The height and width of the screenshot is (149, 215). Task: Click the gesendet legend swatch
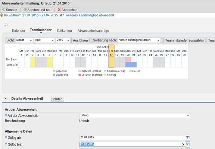tap(54, 71)
